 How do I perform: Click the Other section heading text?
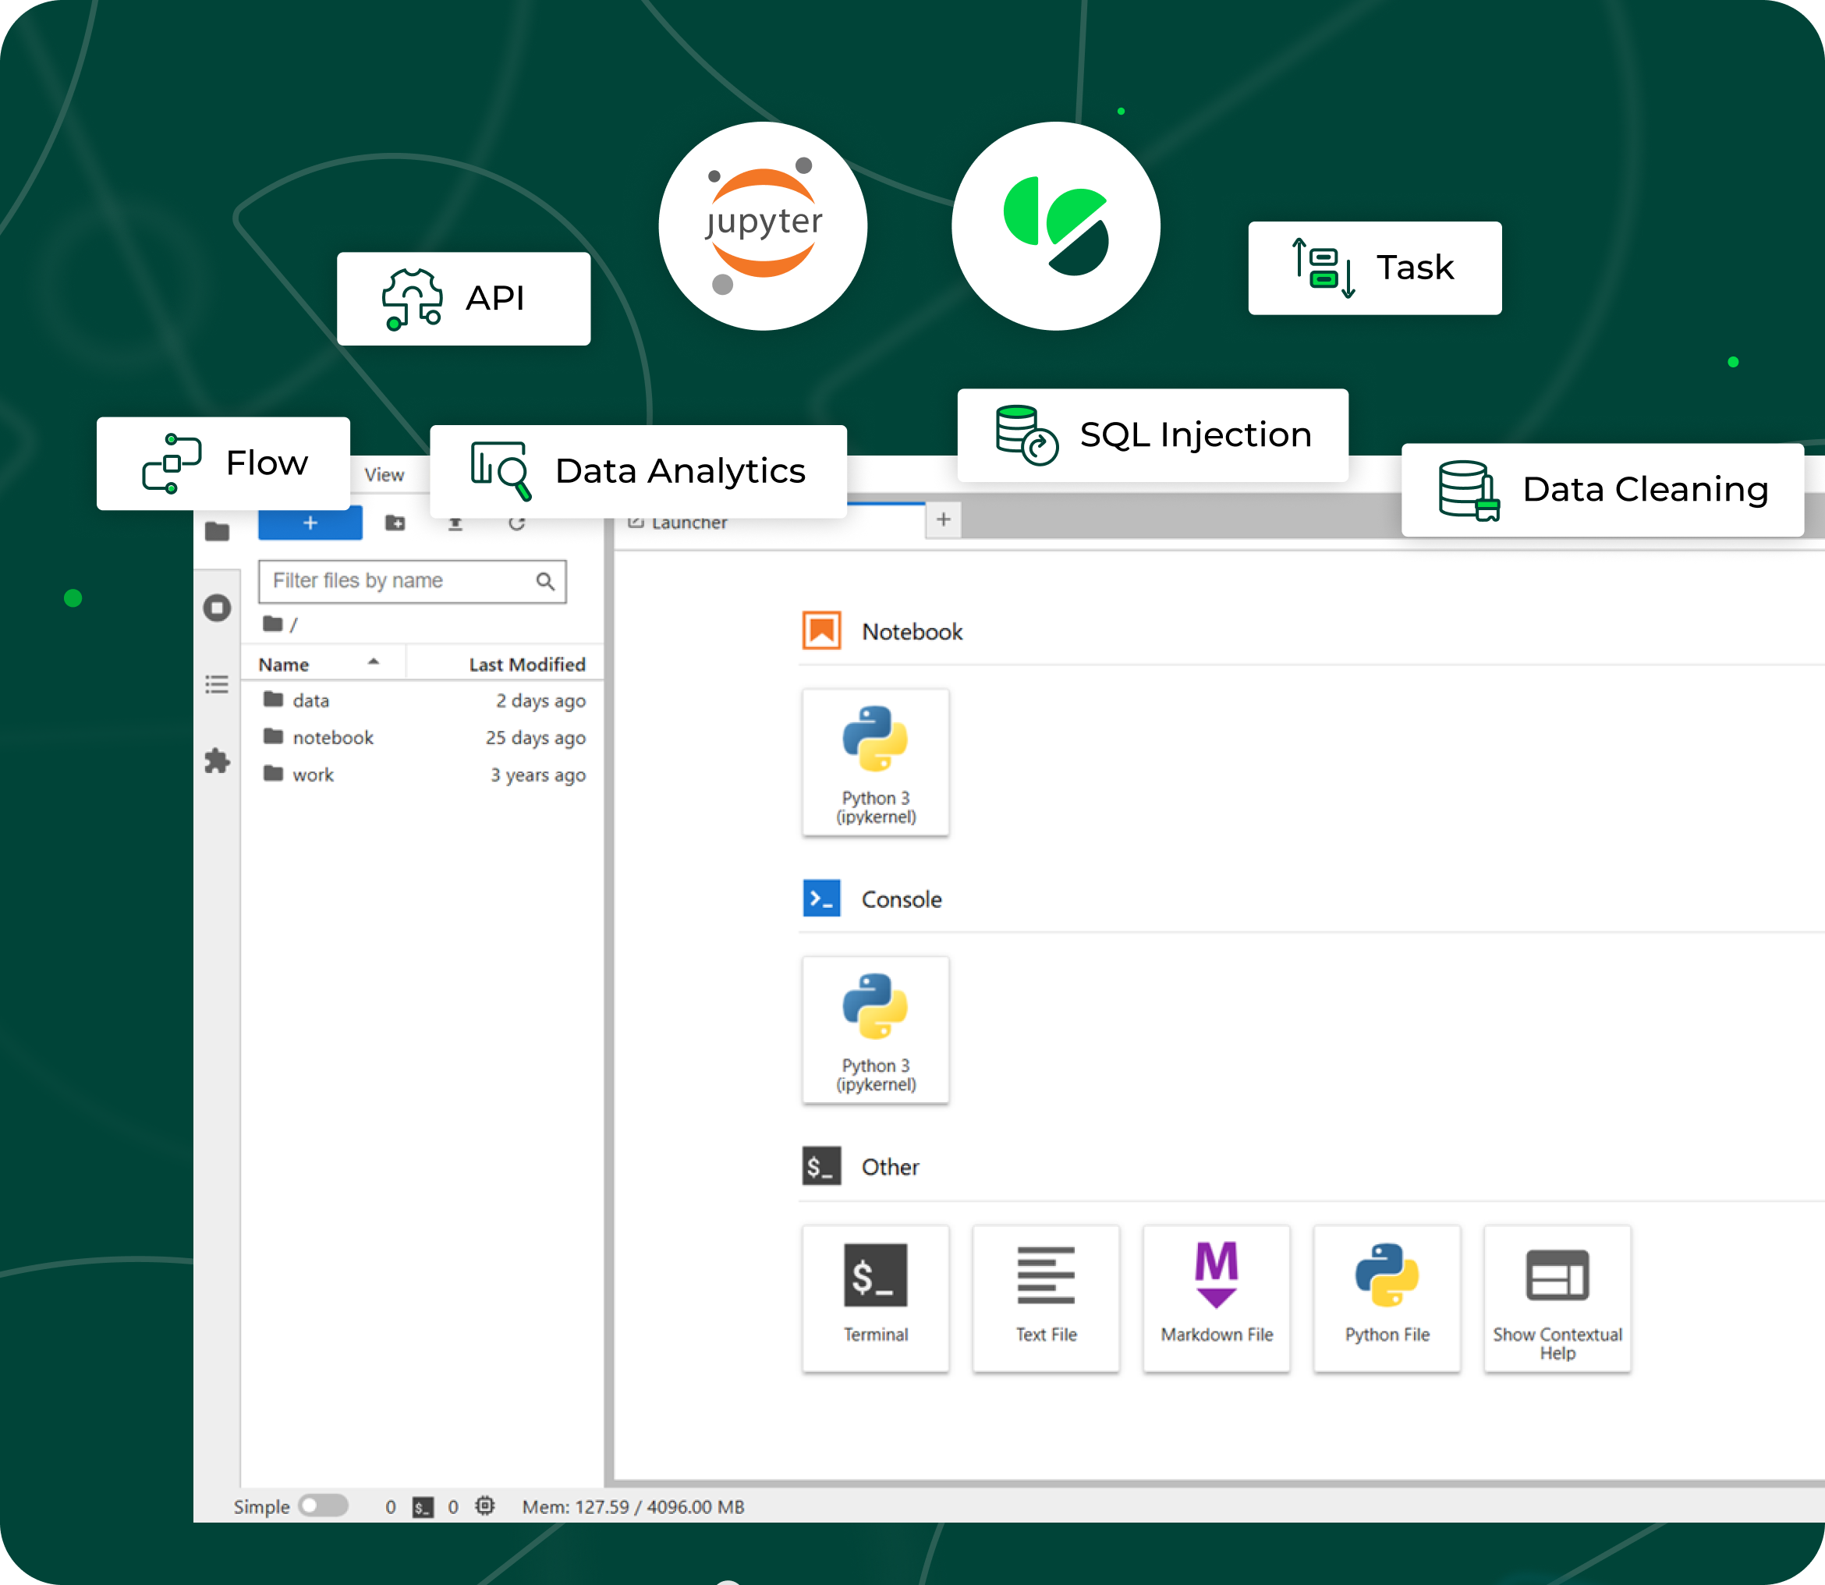click(x=891, y=1168)
